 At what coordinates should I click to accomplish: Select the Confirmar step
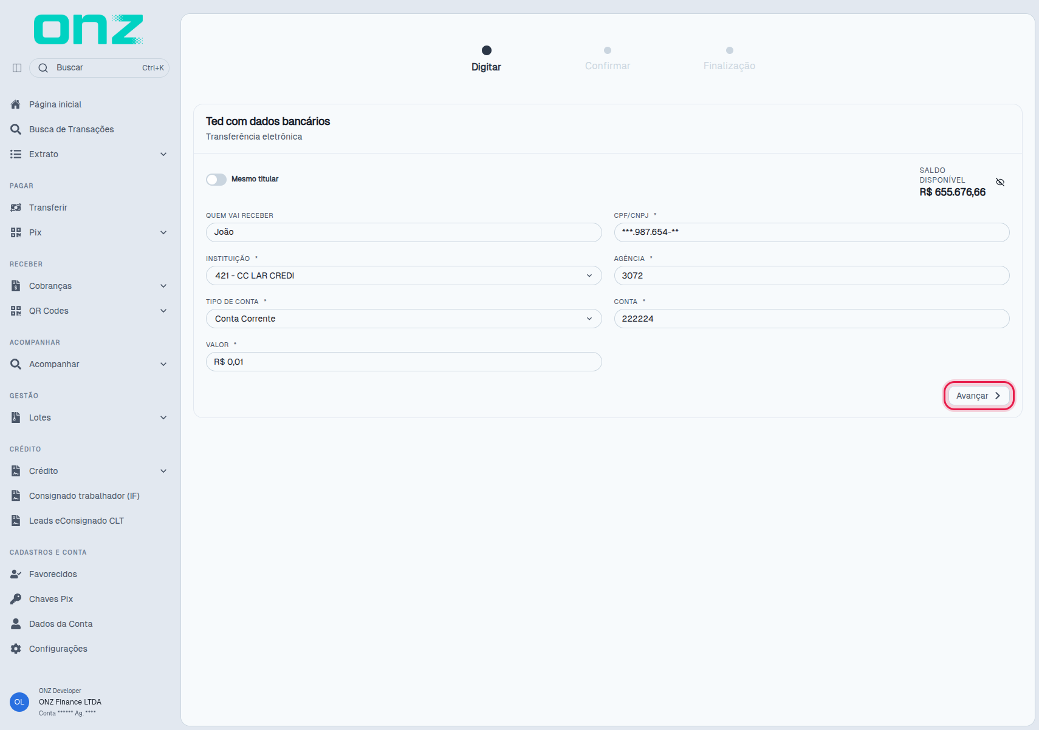coord(608,59)
